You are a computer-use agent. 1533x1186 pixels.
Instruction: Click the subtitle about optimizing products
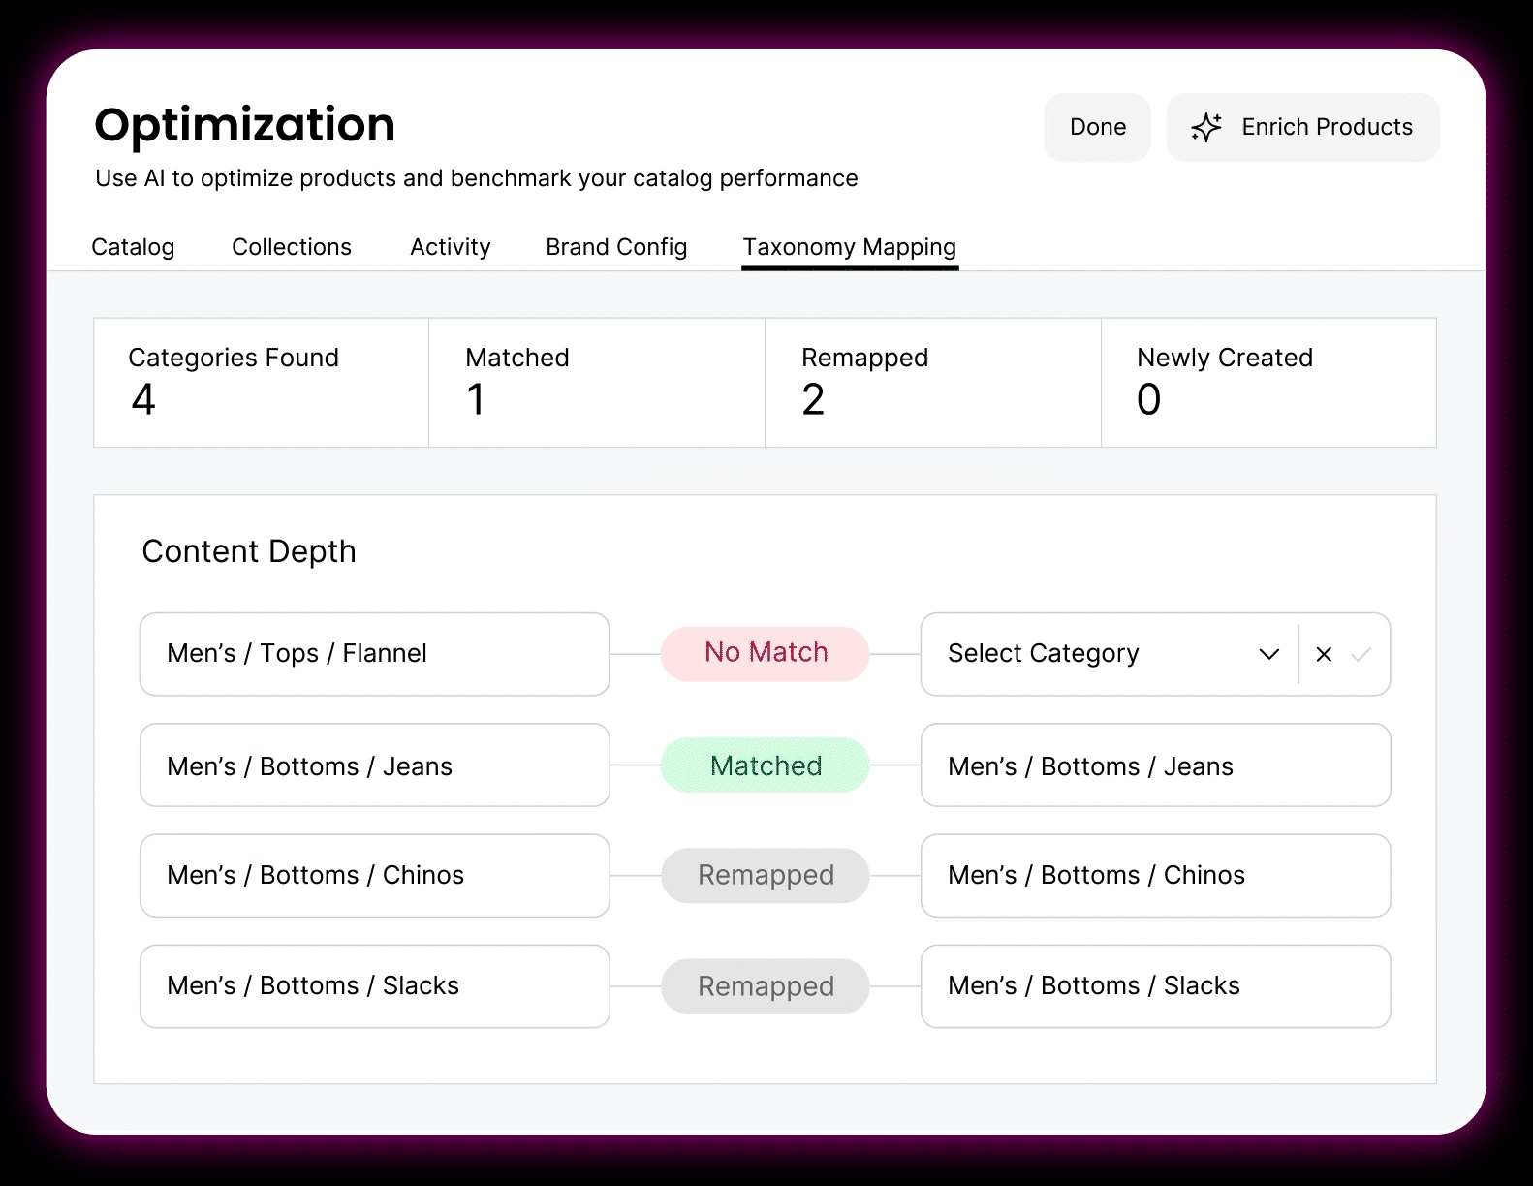pos(477,178)
